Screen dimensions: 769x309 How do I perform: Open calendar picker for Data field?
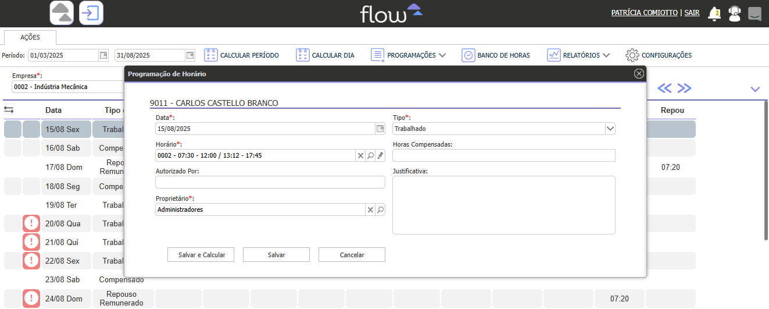point(380,129)
